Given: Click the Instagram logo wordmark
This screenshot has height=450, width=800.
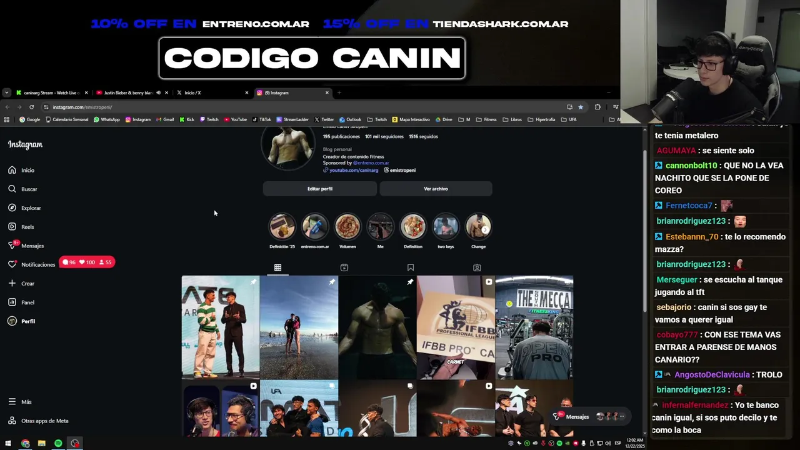Looking at the screenshot, I should coord(25,144).
